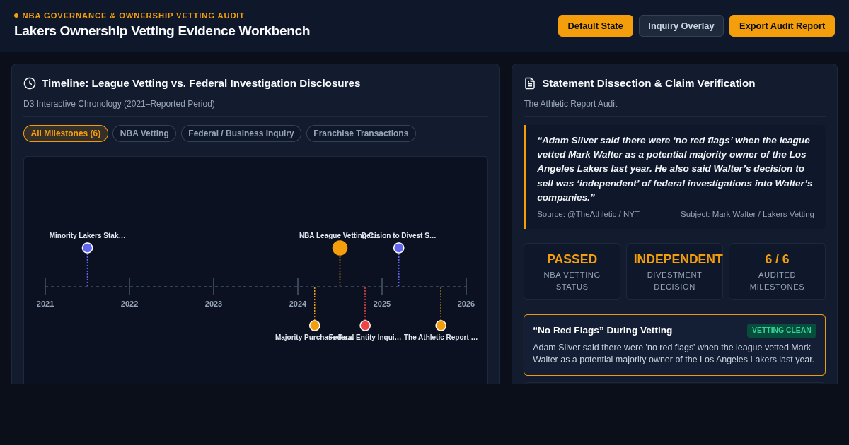Click NBA Governance & Ownership Vetting Audit label

pos(133,16)
